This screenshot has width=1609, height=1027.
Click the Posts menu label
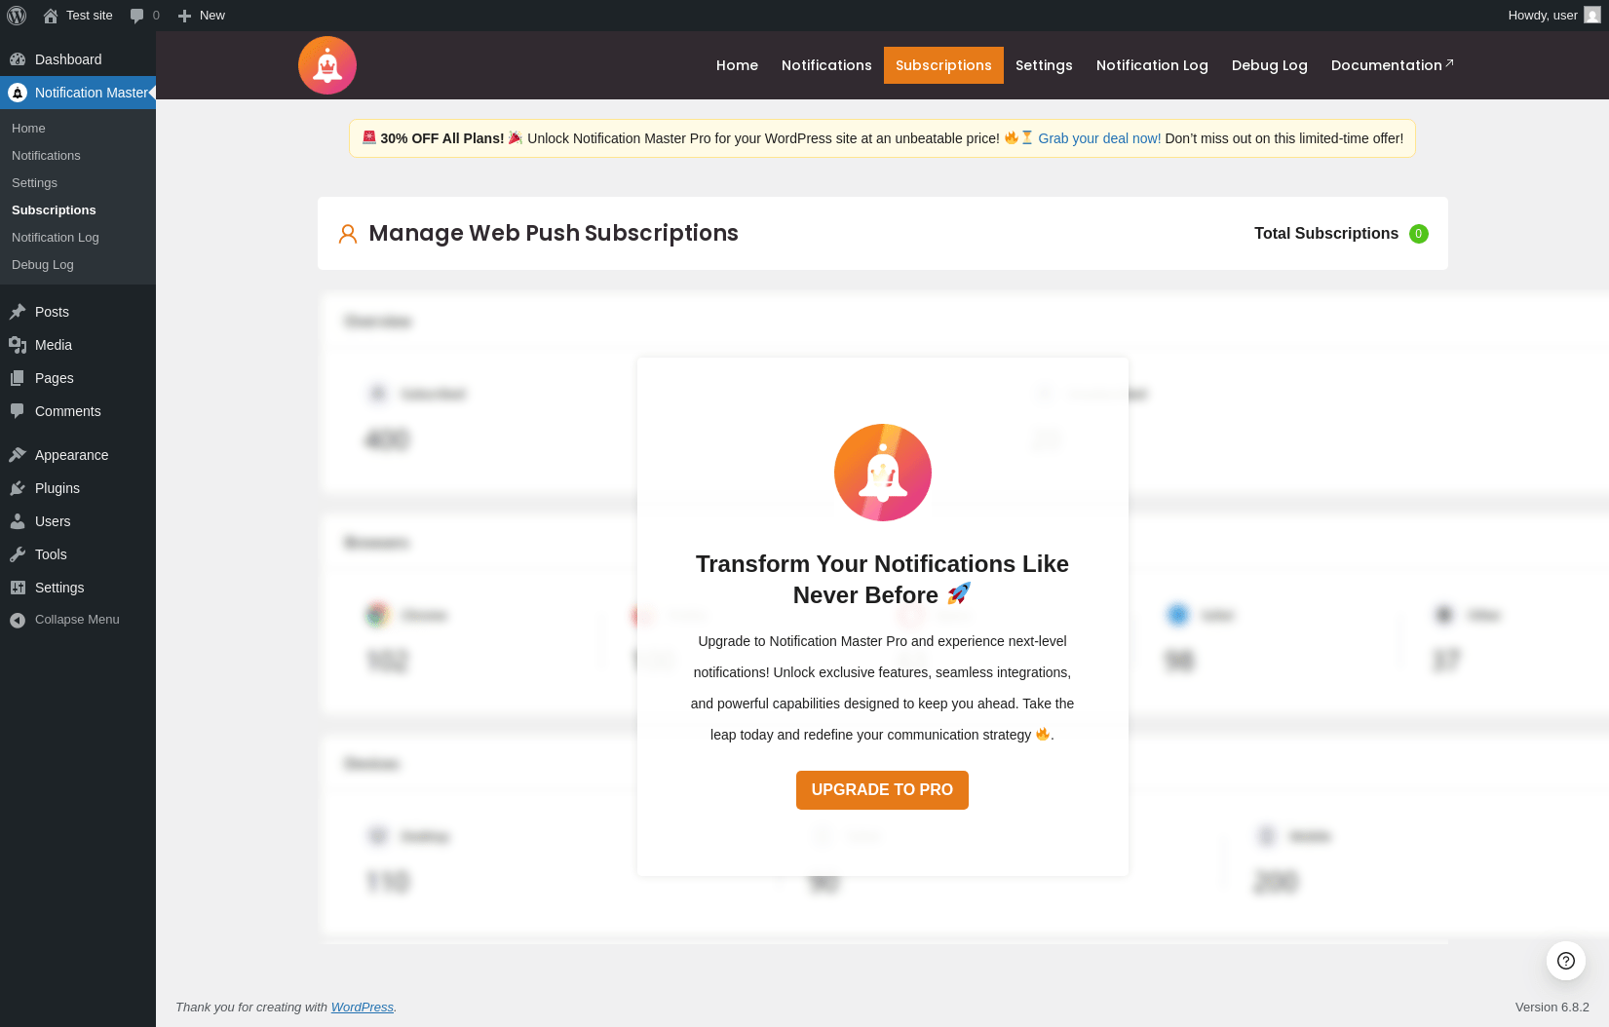[x=52, y=312]
